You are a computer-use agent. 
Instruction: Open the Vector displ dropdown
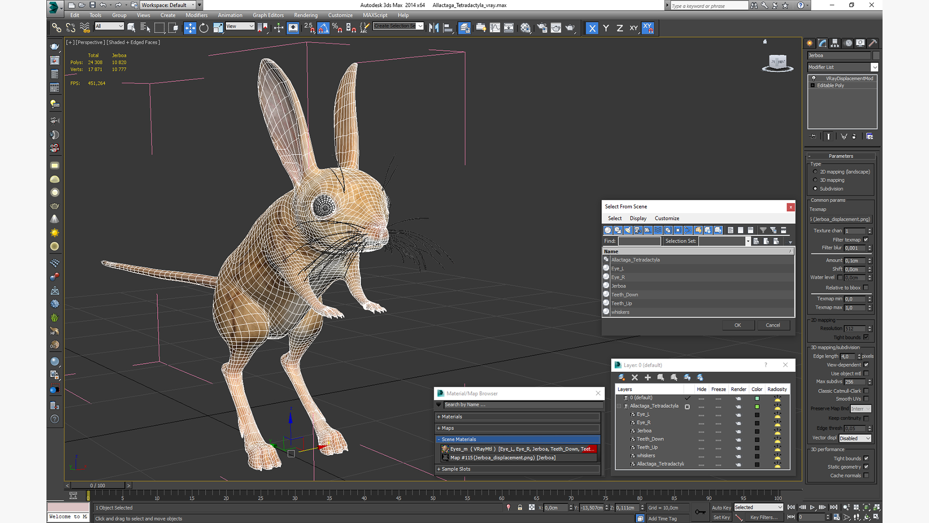pyautogui.click(x=855, y=438)
